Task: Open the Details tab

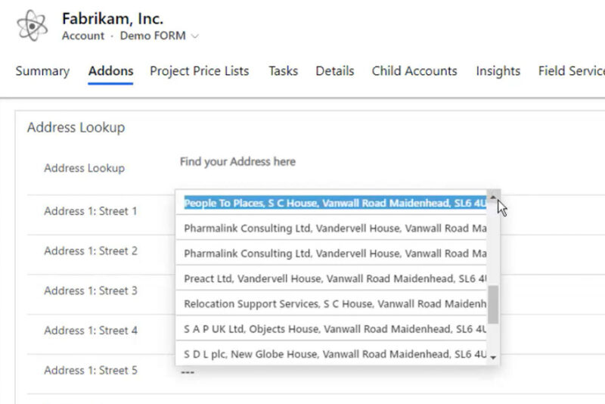Action: [334, 71]
